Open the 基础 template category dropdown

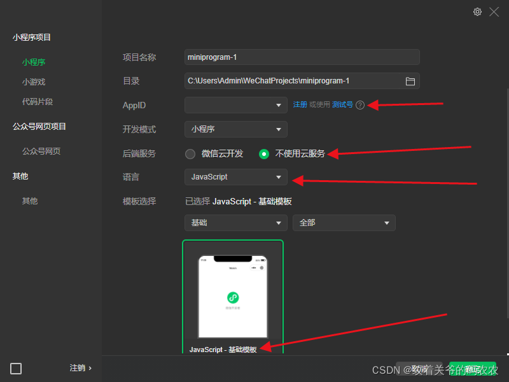pos(236,223)
